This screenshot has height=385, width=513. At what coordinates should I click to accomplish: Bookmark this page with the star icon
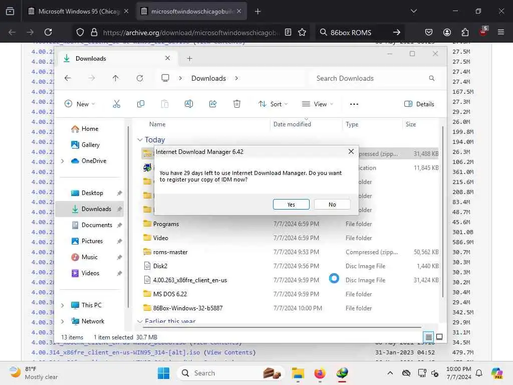[302, 32]
